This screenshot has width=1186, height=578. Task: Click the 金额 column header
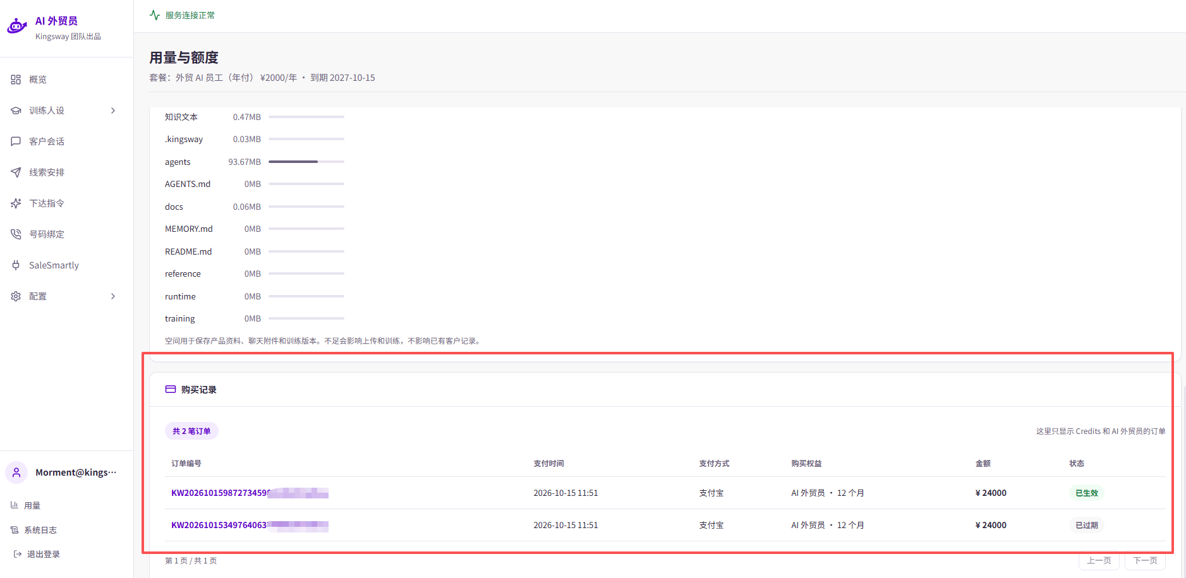[983, 463]
